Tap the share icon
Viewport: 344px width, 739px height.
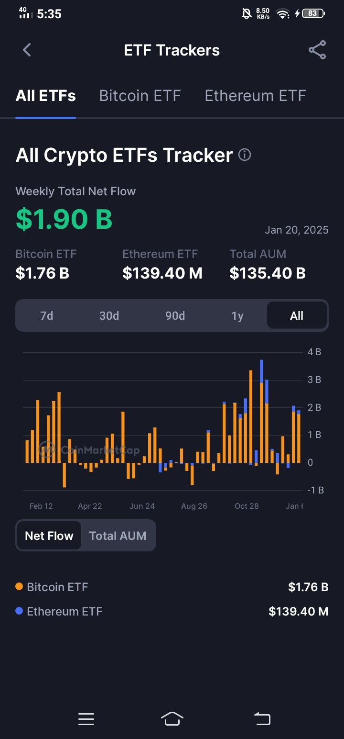pos(317,50)
